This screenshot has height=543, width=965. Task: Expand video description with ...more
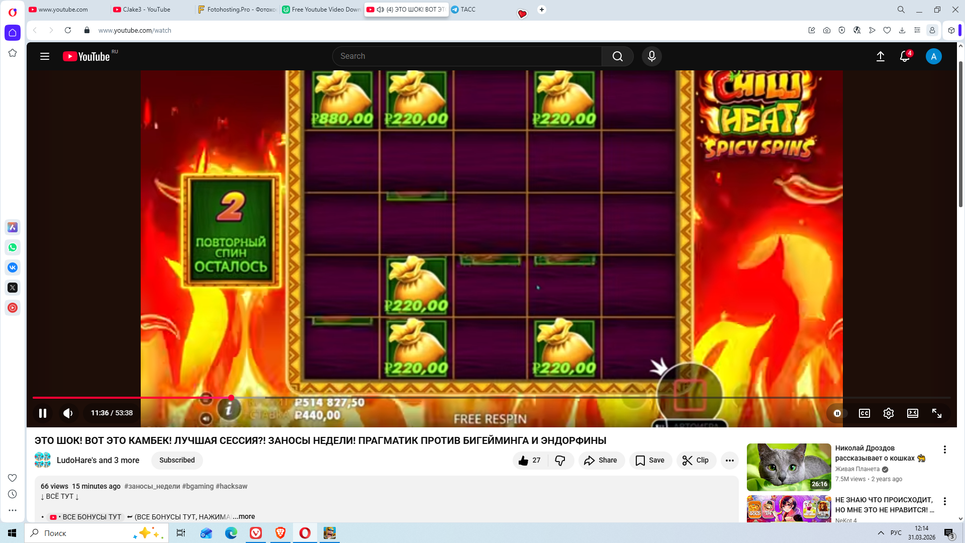click(244, 516)
